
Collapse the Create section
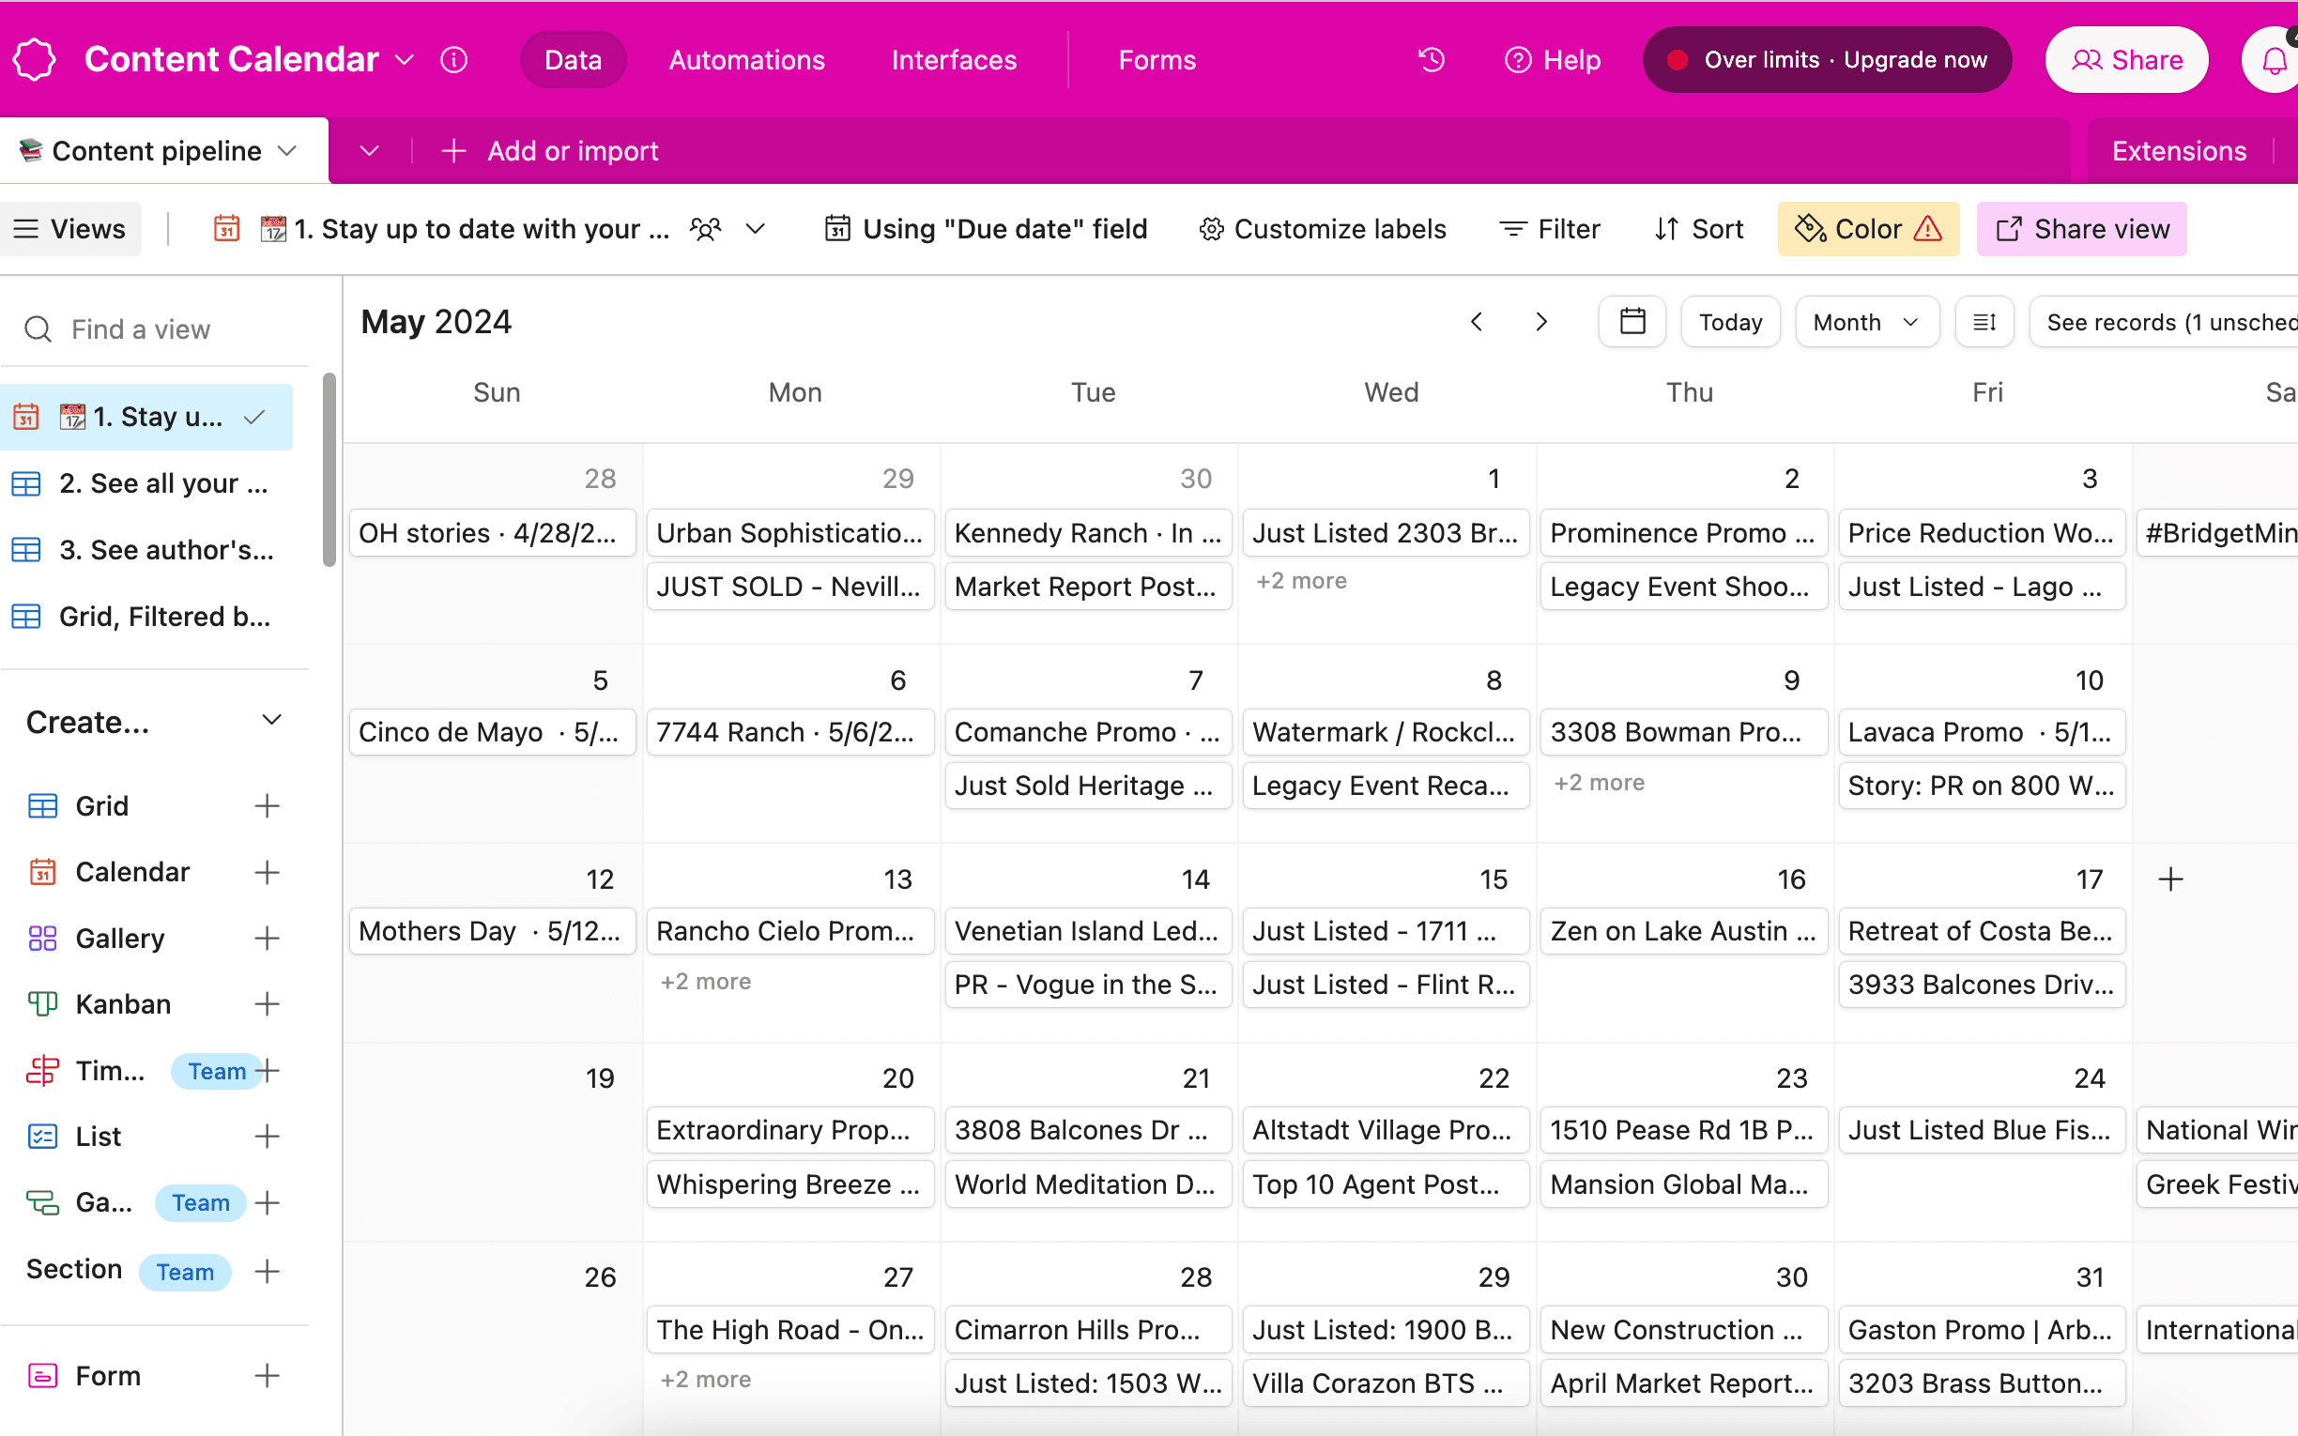[271, 721]
